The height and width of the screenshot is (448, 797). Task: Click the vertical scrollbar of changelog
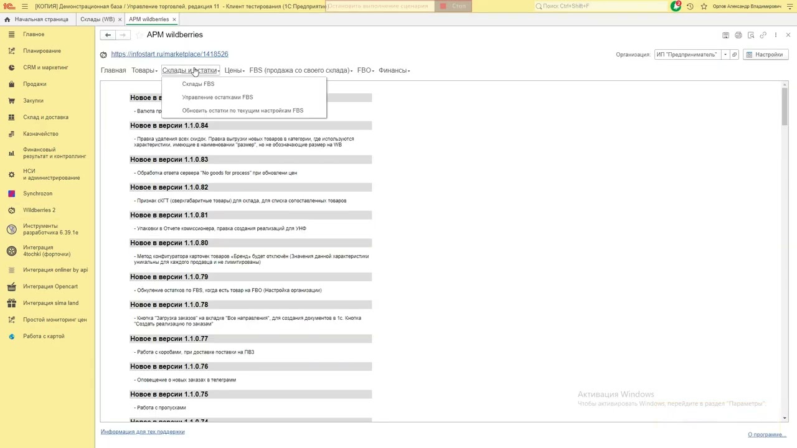(785, 252)
